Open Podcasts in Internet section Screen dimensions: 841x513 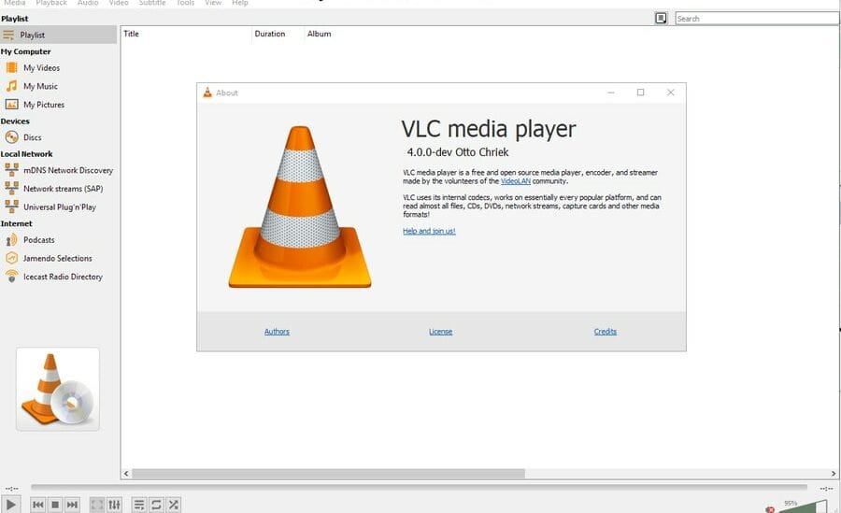[x=38, y=240]
